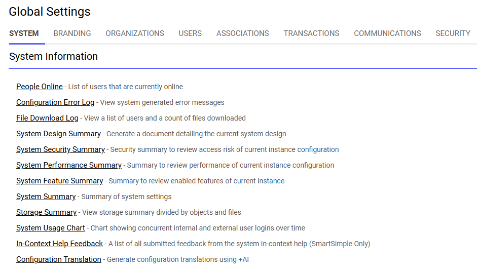Viewport: 477px width, 272px height.
Task: Switch to the Organizations tab
Action: tap(135, 33)
